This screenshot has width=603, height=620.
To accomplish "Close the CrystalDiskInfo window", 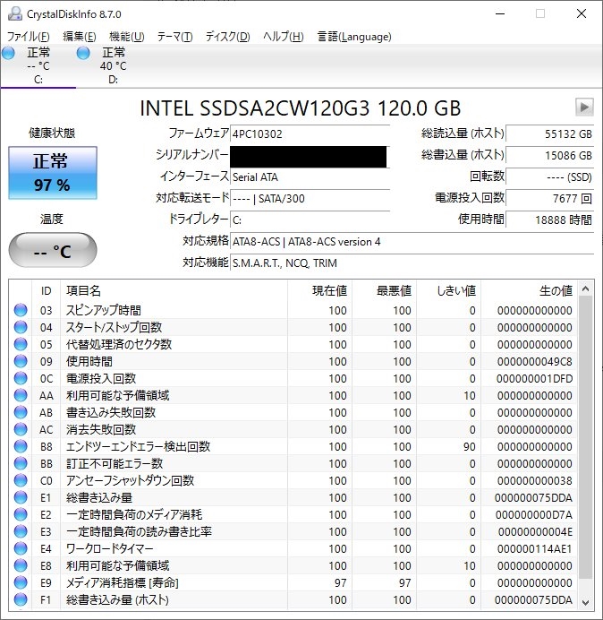I will coord(582,13).
